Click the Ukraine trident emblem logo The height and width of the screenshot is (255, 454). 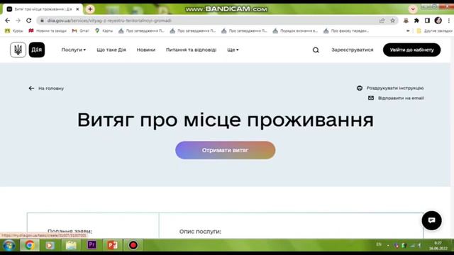click(x=18, y=50)
